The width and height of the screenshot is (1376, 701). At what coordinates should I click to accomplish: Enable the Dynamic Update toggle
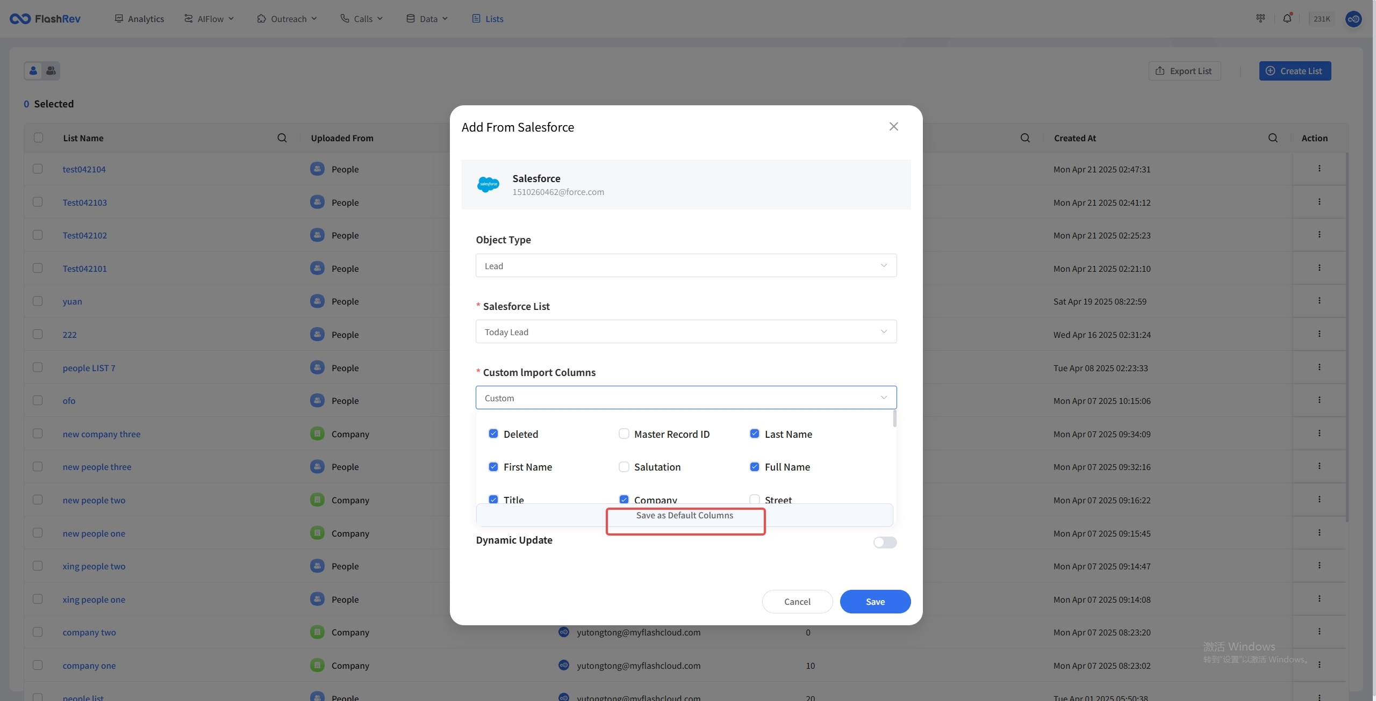click(x=885, y=543)
